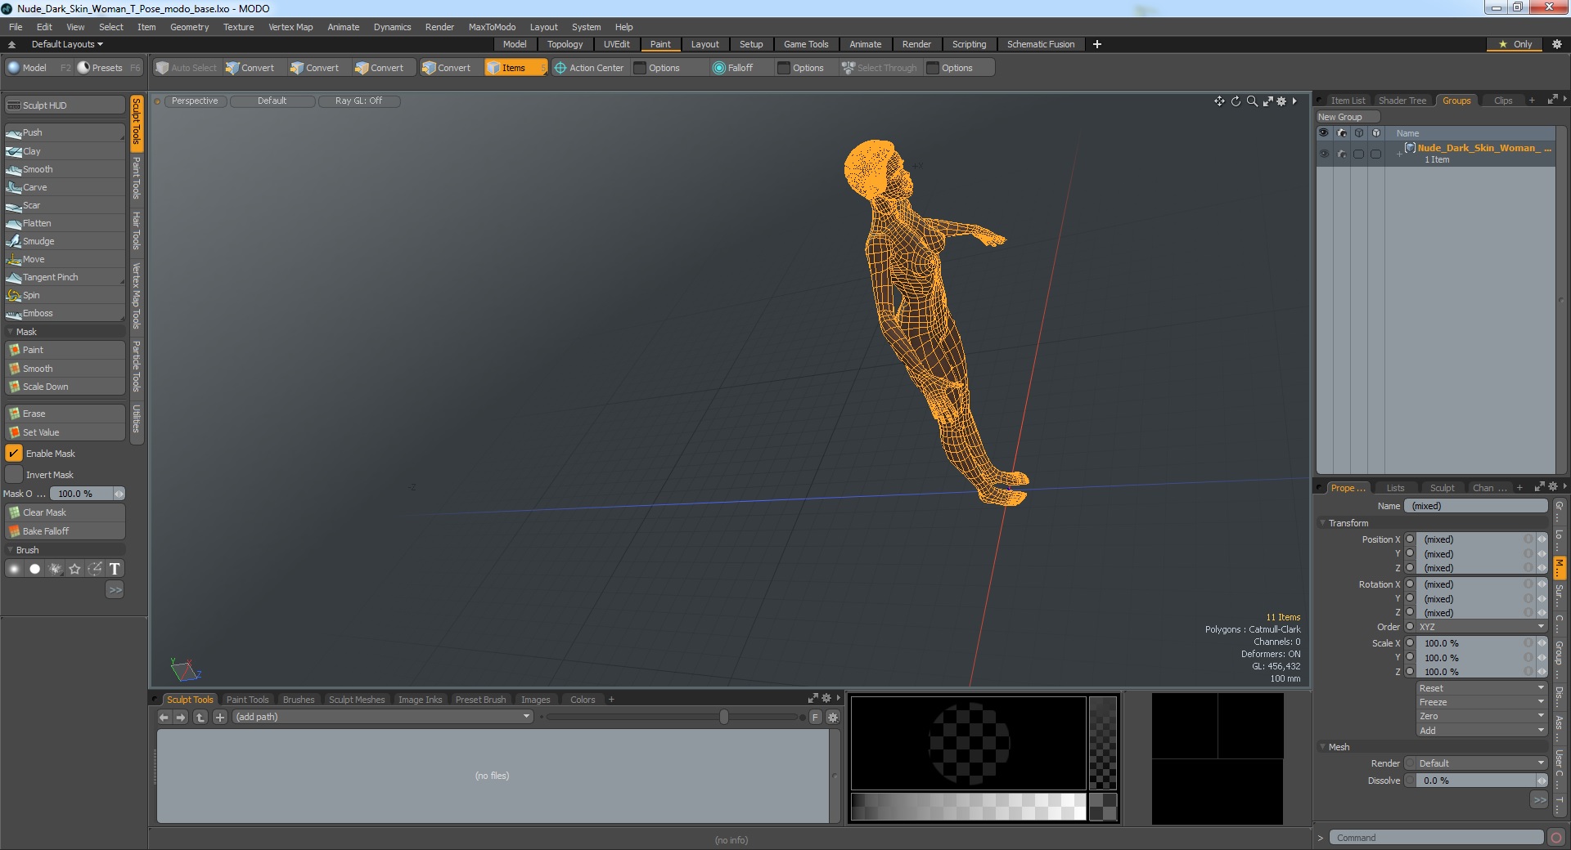Select the Flatten sculpt tool
The width and height of the screenshot is (1571, 850).
pyautogui.click(x=65, y=223)
